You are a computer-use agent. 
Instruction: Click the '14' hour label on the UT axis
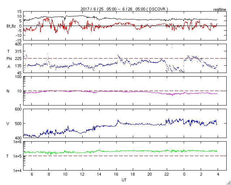tap(100, 175)
